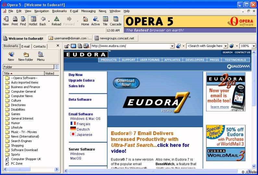Sort bookmarks by Visited column header
This screenshot has width=258, height=175.
click(52, 73)
